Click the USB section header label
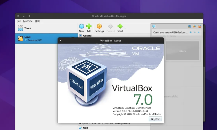This screenshot has width=217, height=130. click(86, 128)
